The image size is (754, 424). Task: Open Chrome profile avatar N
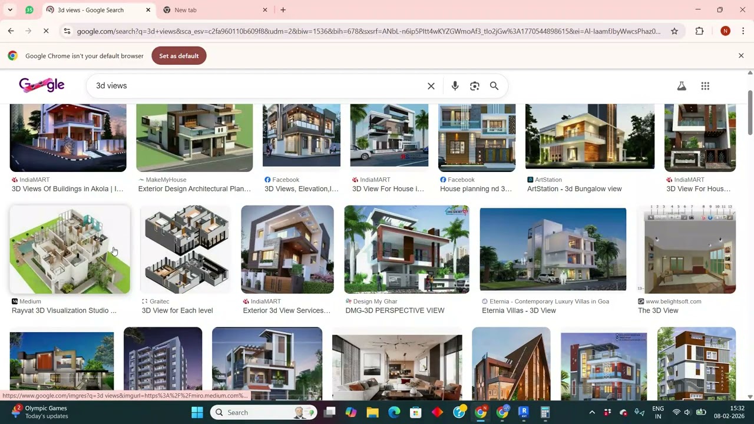[x=726, y=31]
